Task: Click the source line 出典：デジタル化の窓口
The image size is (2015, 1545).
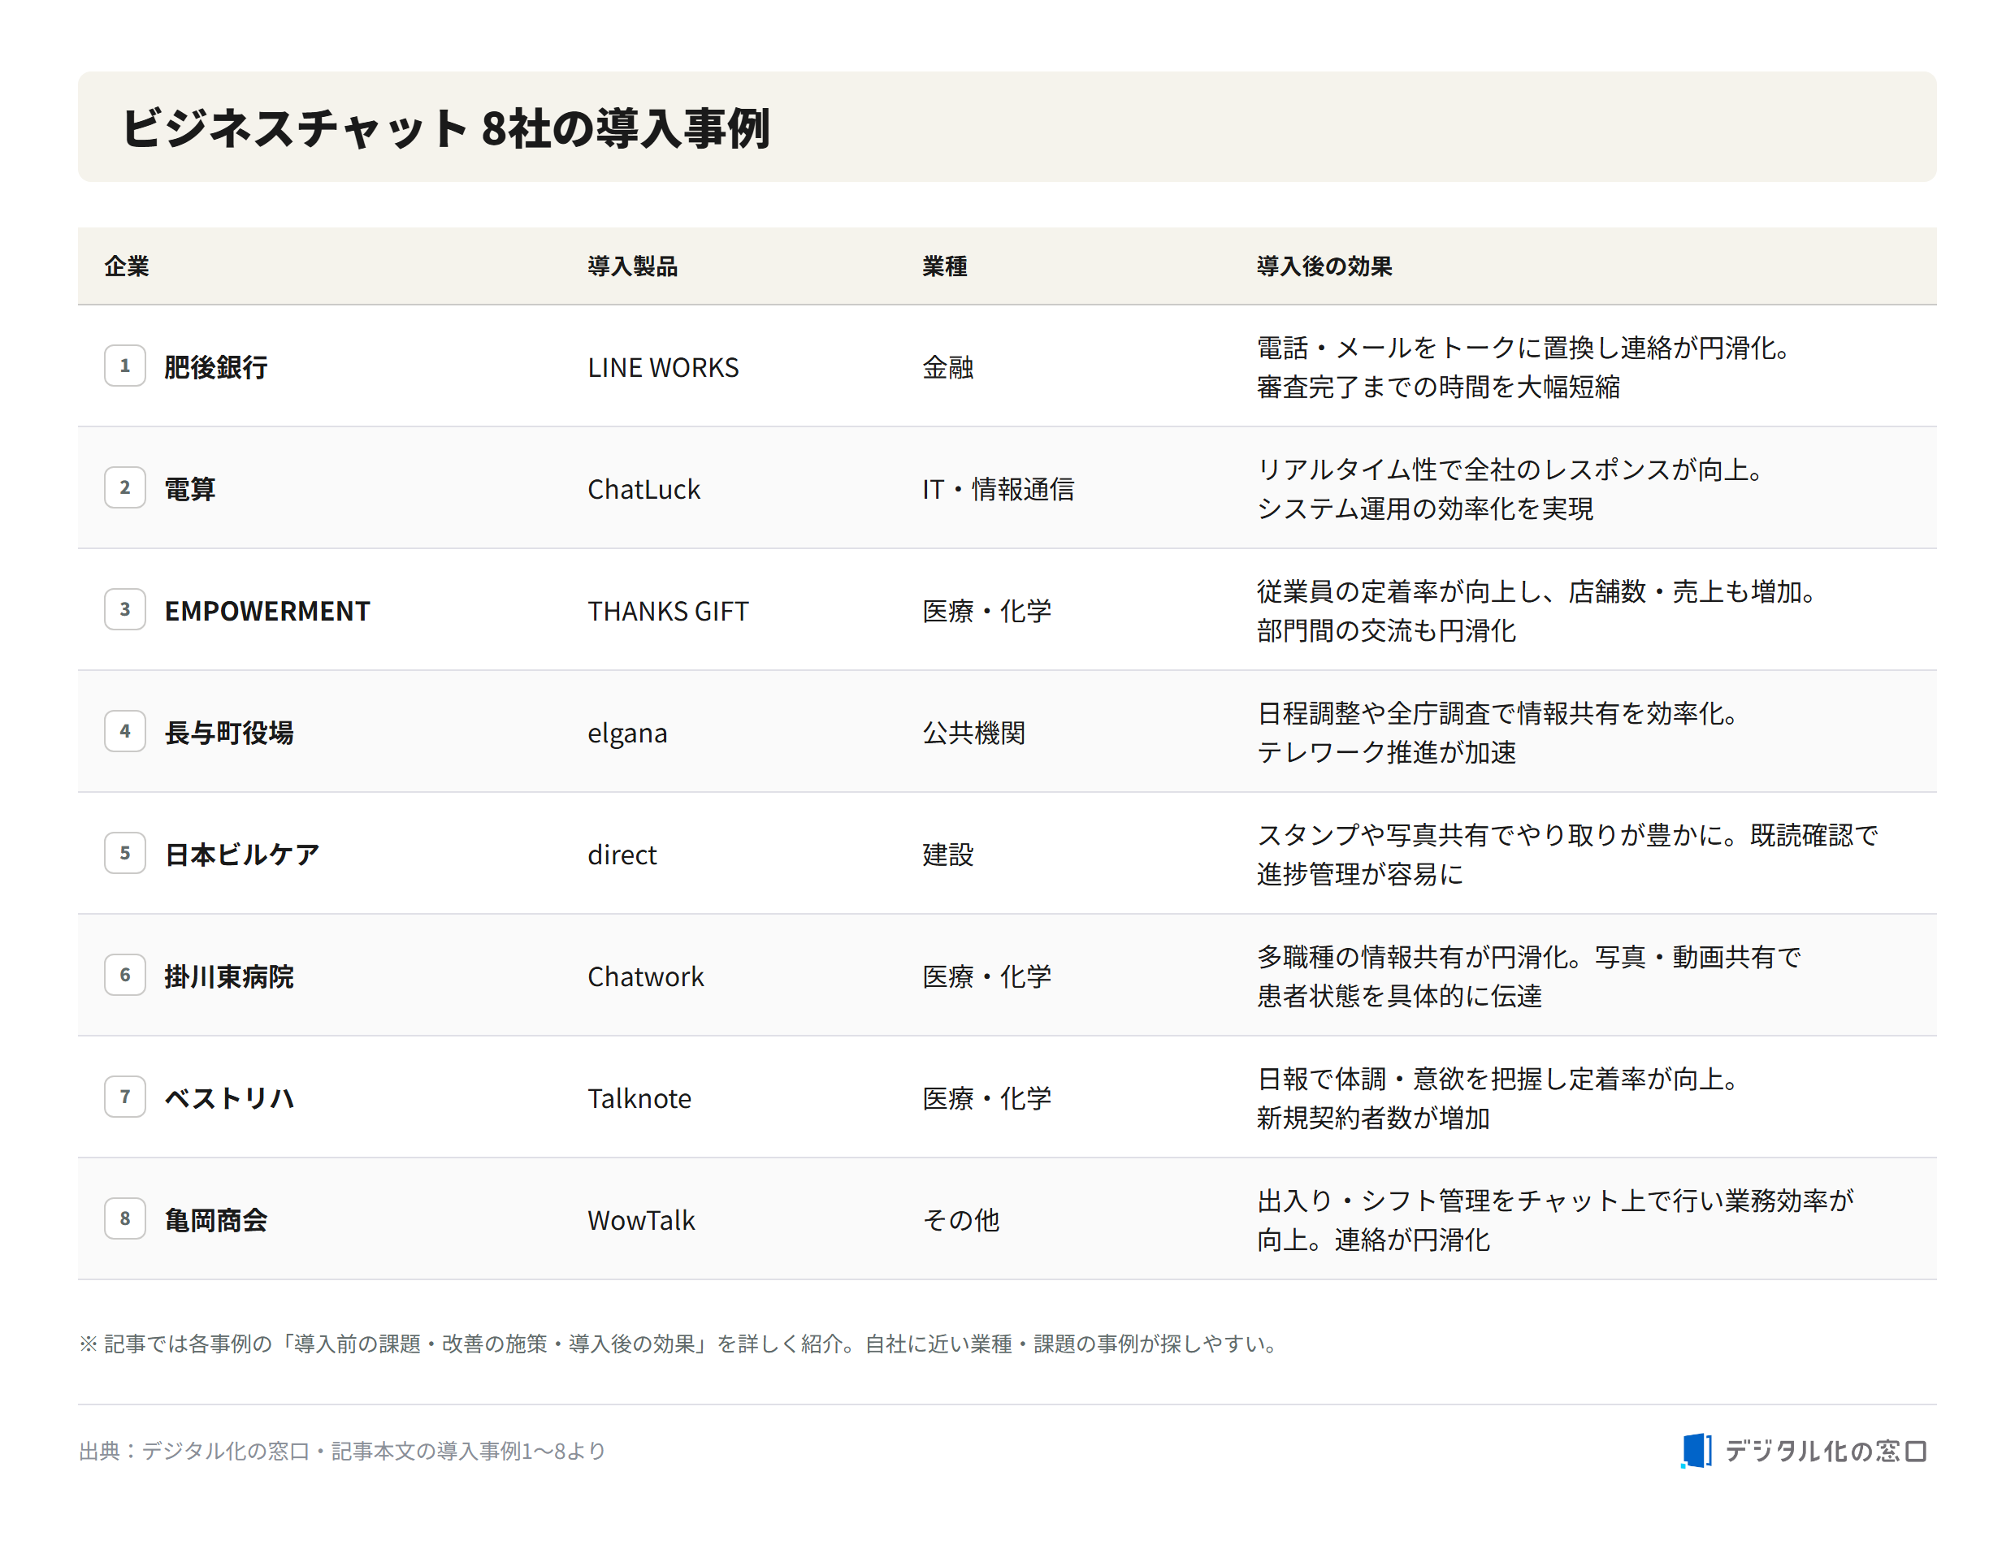Action: tap(342, 1452)
